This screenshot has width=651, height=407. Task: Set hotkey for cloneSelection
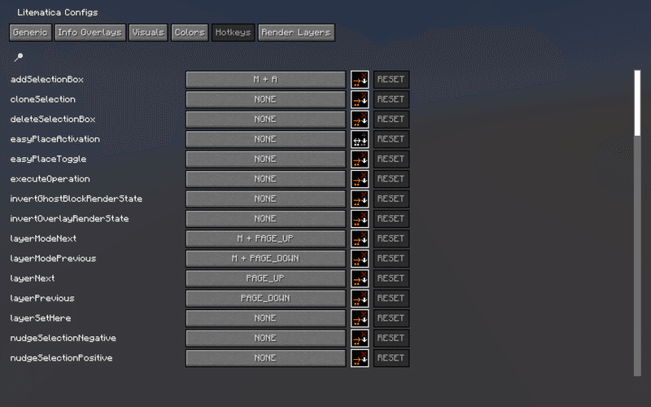point(265,99)
